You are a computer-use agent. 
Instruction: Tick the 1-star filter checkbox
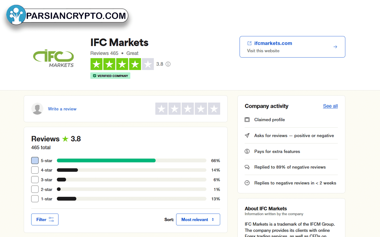point(35,199)
